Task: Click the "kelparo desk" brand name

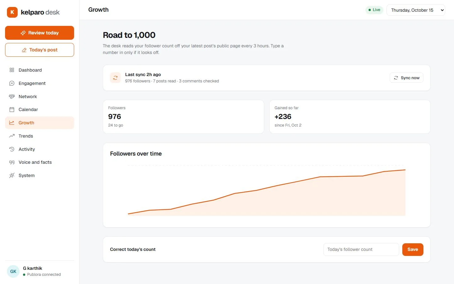Action: (x=40, y=12)
